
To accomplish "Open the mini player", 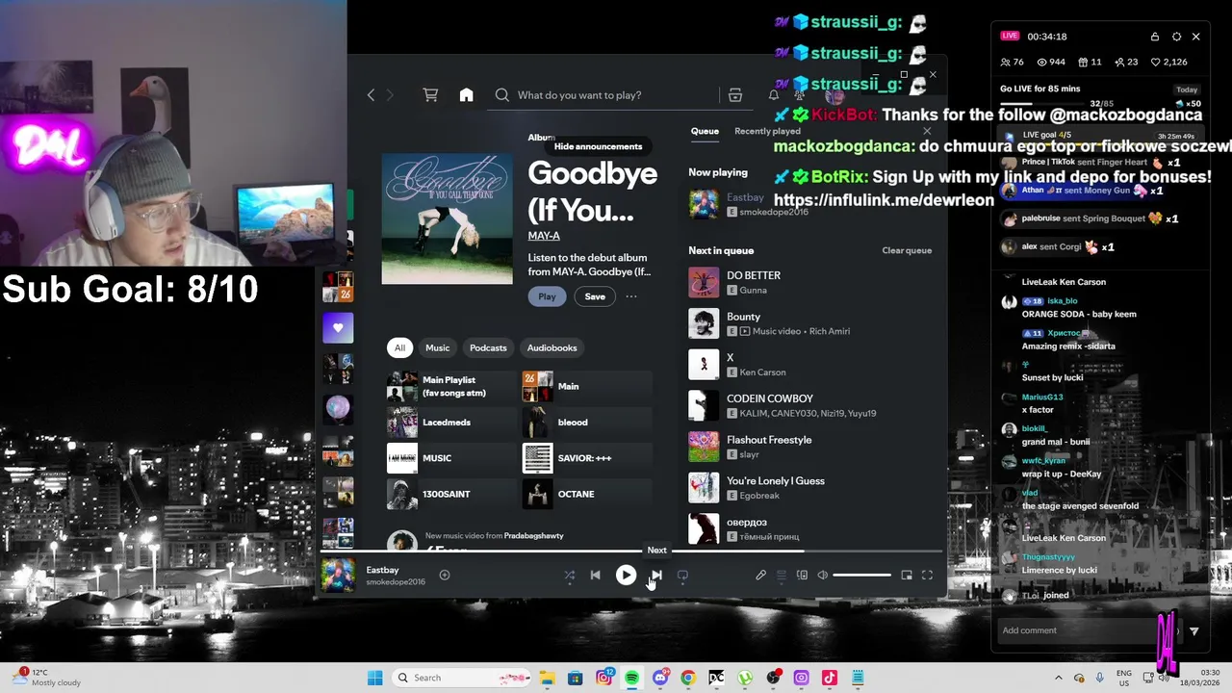I will click(x=907, y=576).
